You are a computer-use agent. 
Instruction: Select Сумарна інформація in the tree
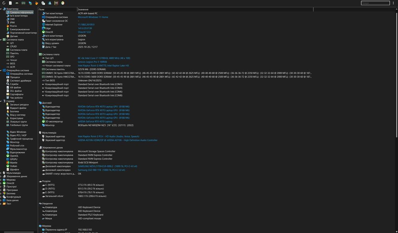click(x=20, y=12)
